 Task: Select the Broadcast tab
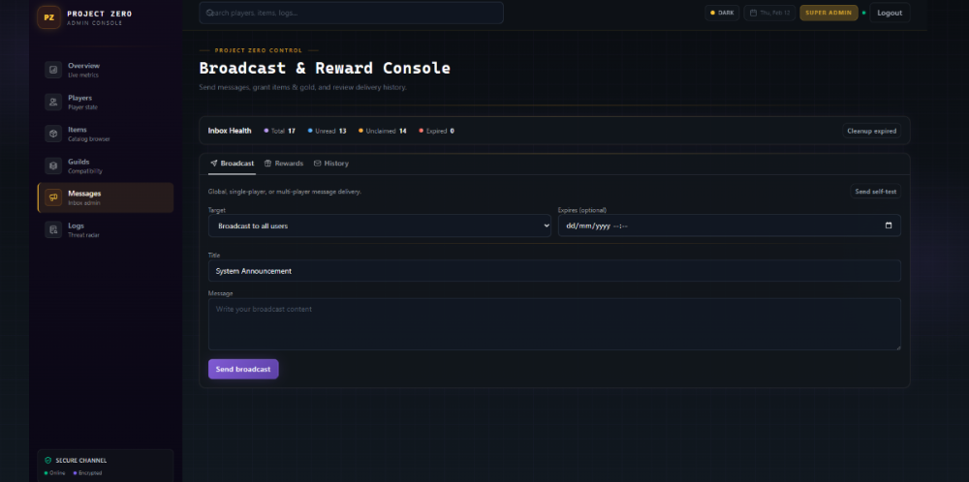tap(232, 164)
